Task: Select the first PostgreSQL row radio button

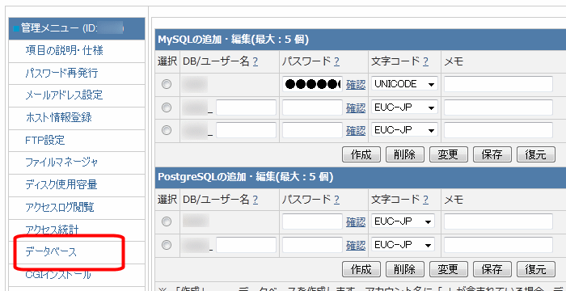Action: tap(167, 221)
